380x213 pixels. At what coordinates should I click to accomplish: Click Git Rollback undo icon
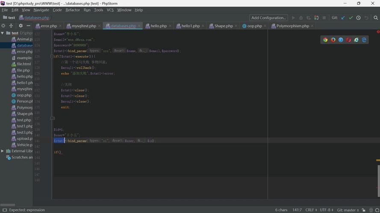pyautogui.click(x=366, y=18)
